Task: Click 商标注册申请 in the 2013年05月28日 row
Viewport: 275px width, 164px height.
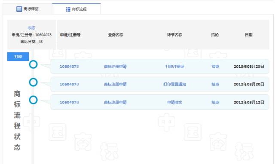Action: 115,67
